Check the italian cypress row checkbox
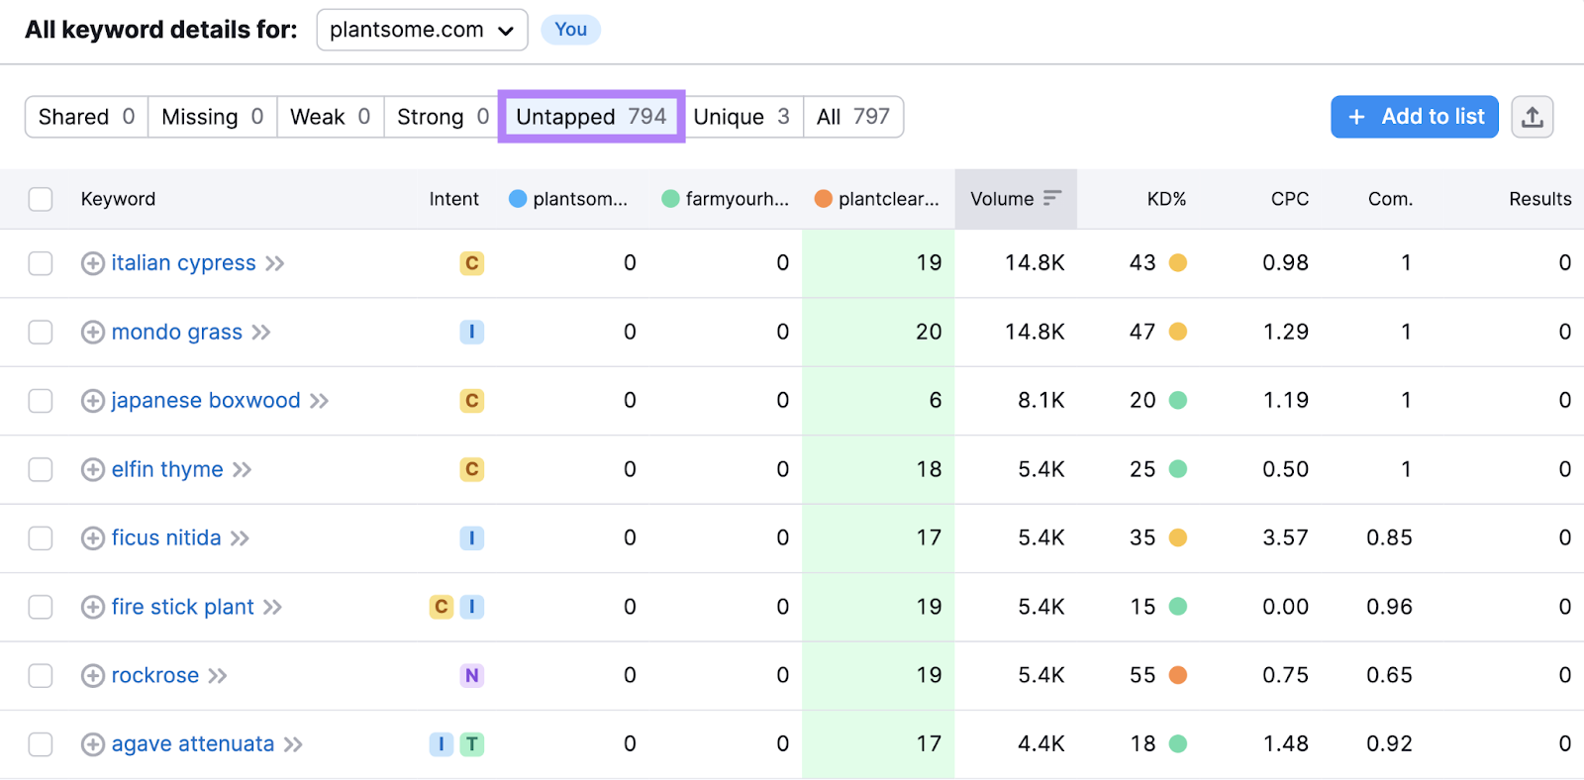 pyautogui.click(x=41, y=263)
